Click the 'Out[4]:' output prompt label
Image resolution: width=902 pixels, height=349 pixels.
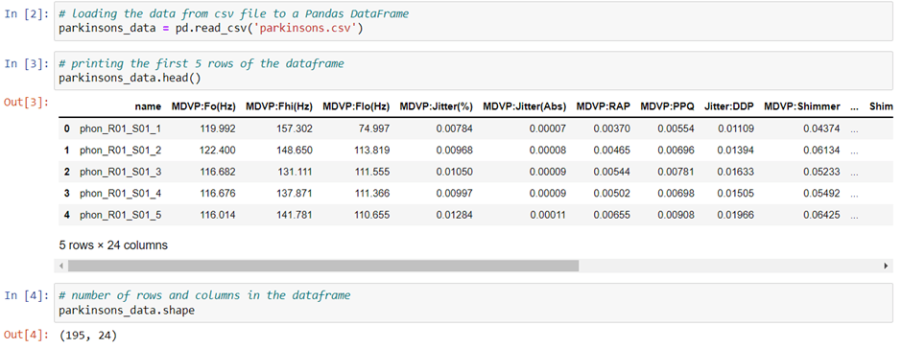point(27,335)
